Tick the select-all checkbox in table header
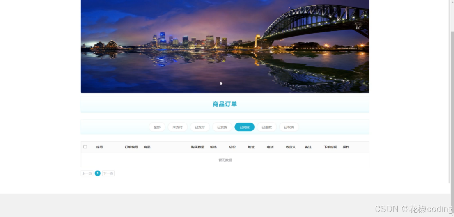The height and width of the screenshot is (217, 454). pyautogui.click(x=85, y=147)
